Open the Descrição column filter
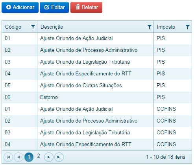This screenshot has height=165, width=194. click(150, 27)
